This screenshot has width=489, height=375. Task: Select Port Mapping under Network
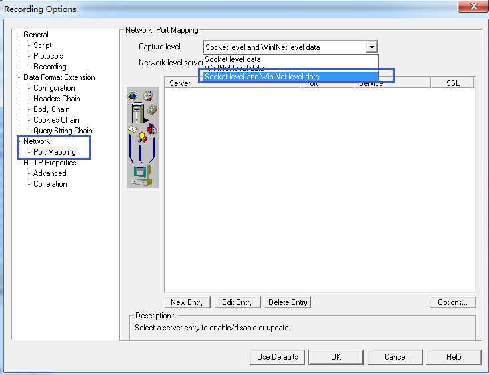click(55, 152)
